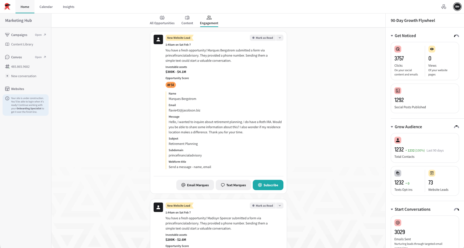Mark Madisyn Spencer lead as read
464x248 pixels.
(x=263, y=206)
